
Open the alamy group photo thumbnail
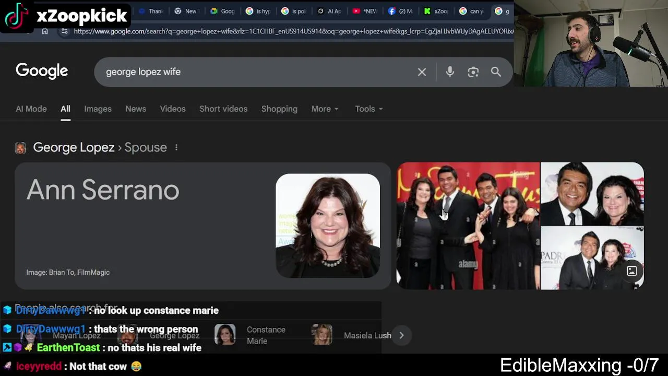pos(468,226)
